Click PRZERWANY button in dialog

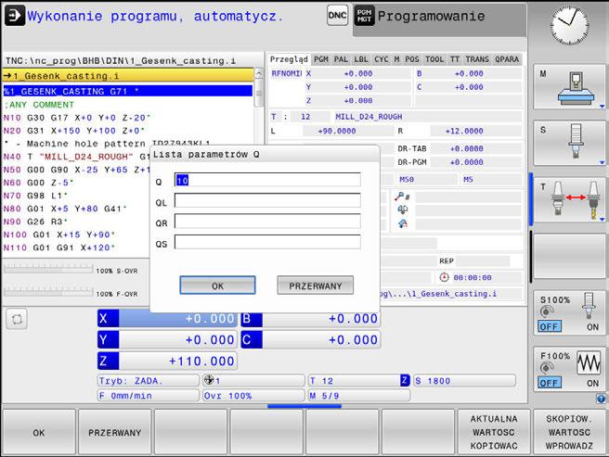pos(316,286)
